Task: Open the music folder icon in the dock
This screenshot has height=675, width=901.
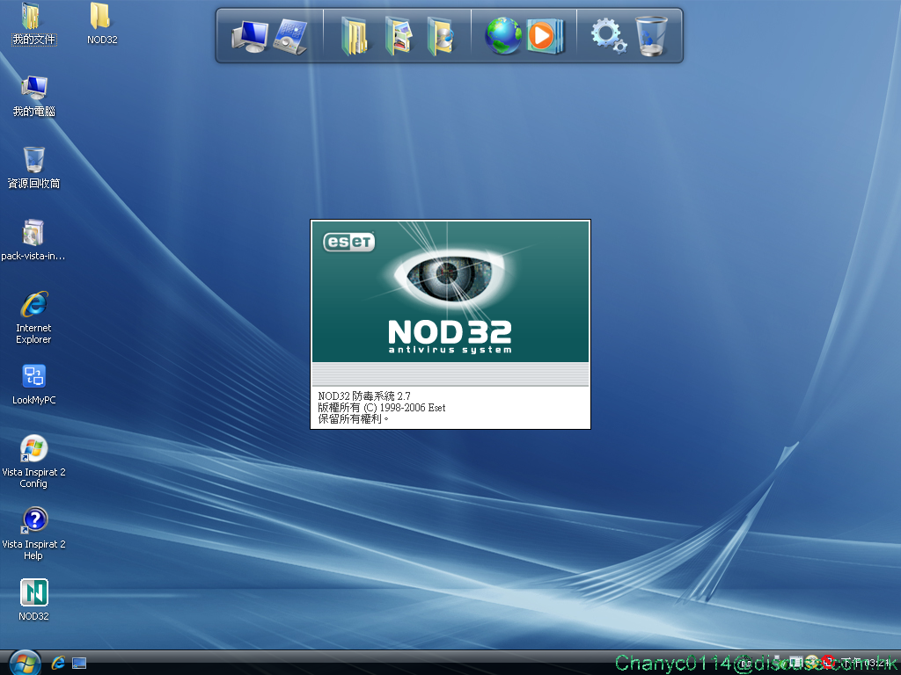Action: [x=441, y=36]
